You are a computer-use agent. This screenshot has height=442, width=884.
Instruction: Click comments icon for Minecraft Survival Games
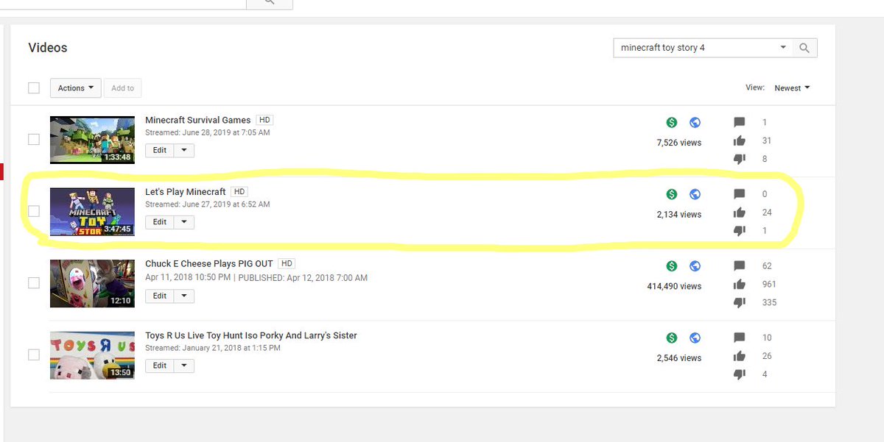[740, 122]
